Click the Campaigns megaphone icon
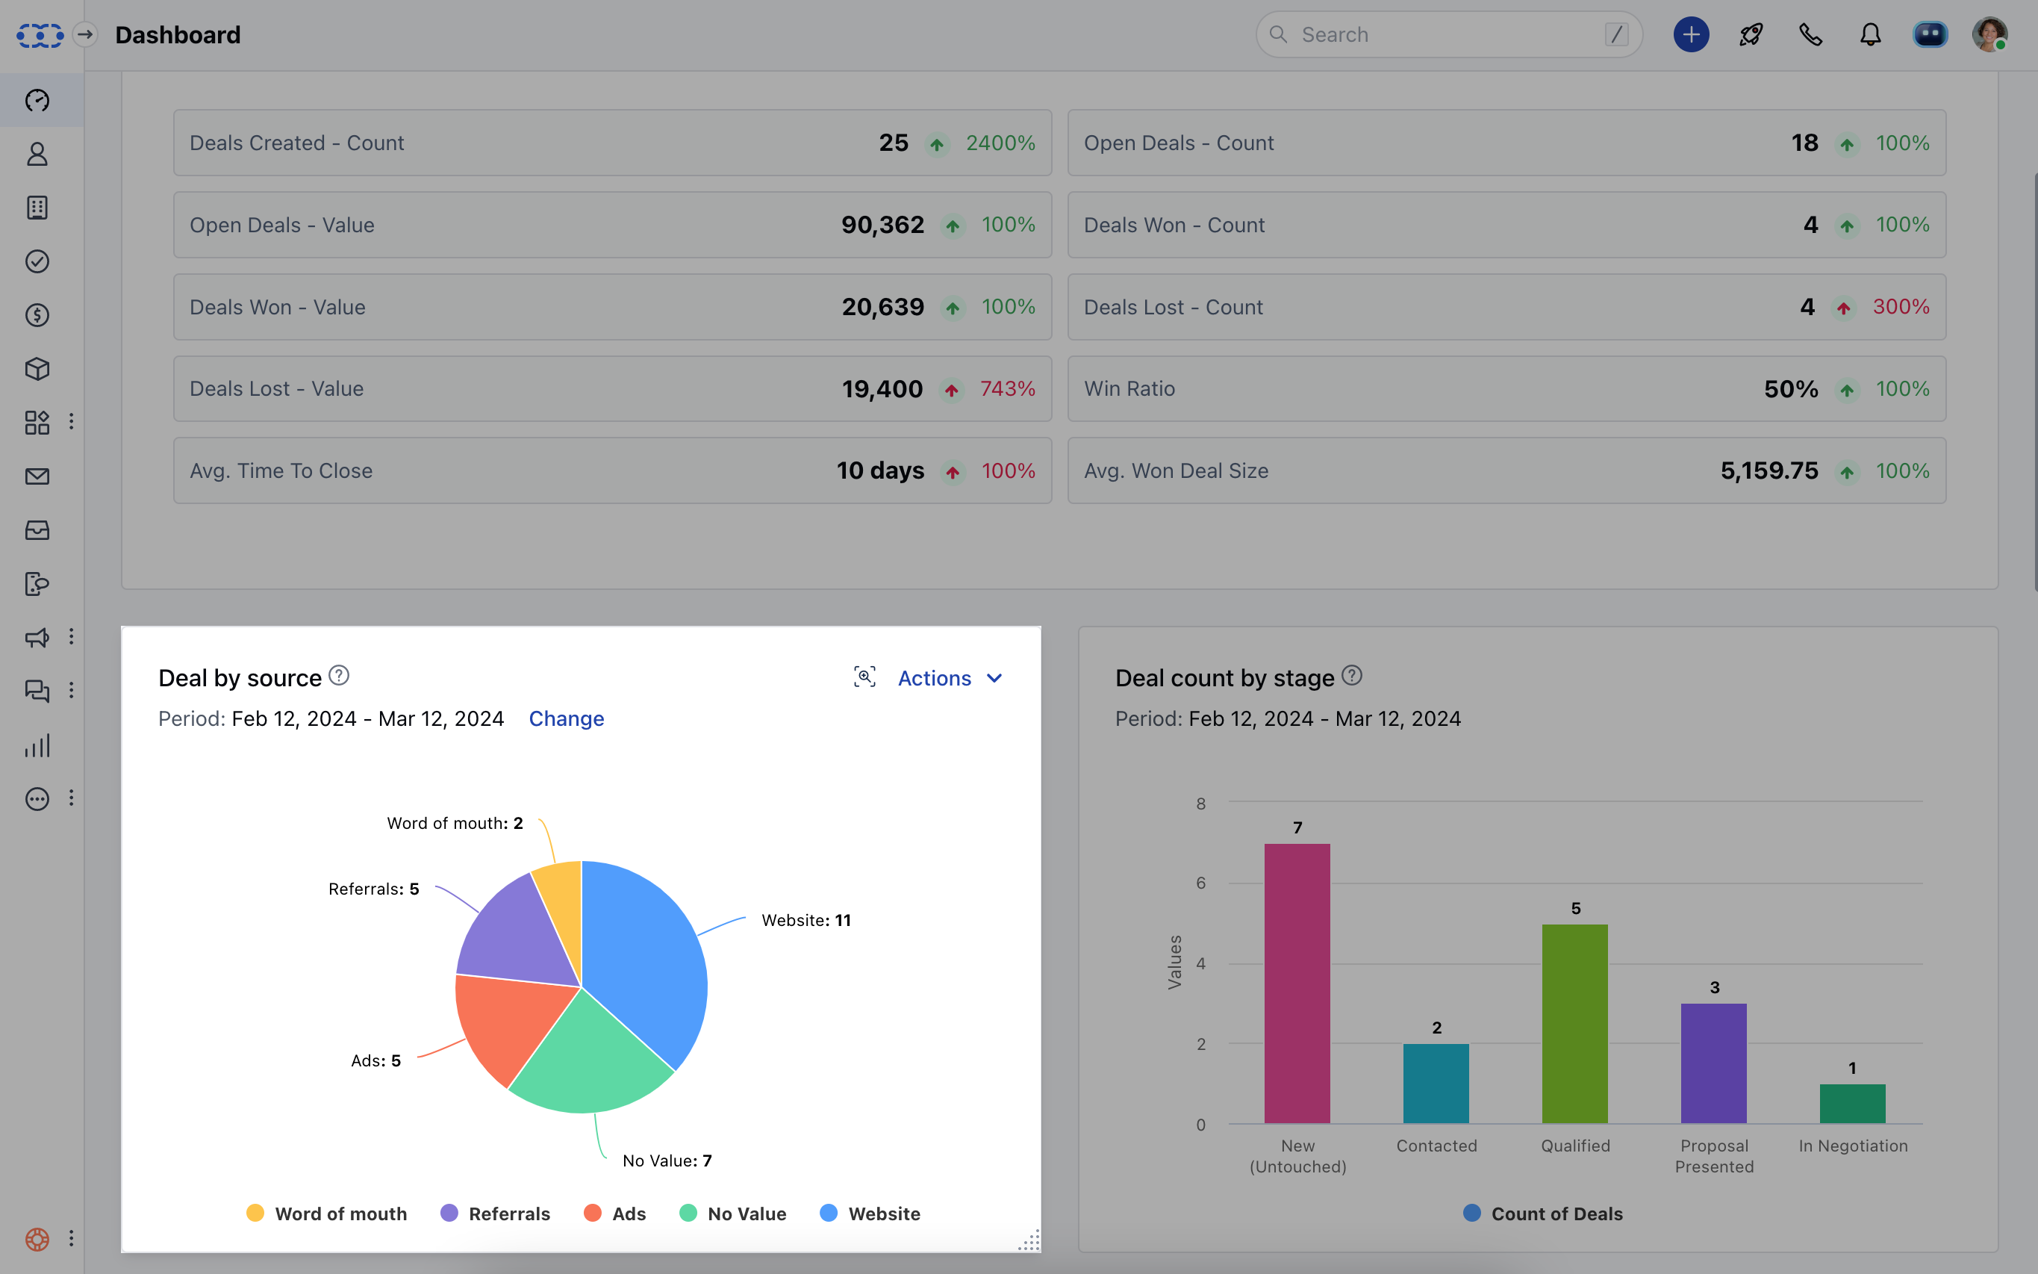 click(37, 638)
